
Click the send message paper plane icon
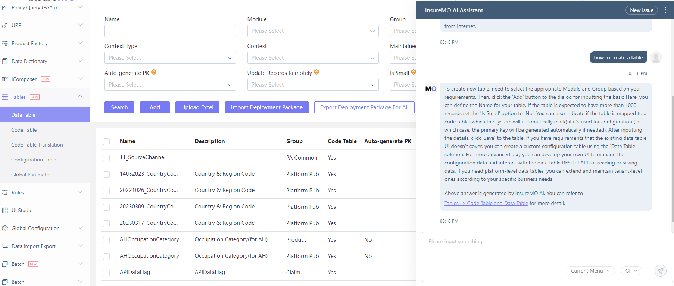point(660,271)
